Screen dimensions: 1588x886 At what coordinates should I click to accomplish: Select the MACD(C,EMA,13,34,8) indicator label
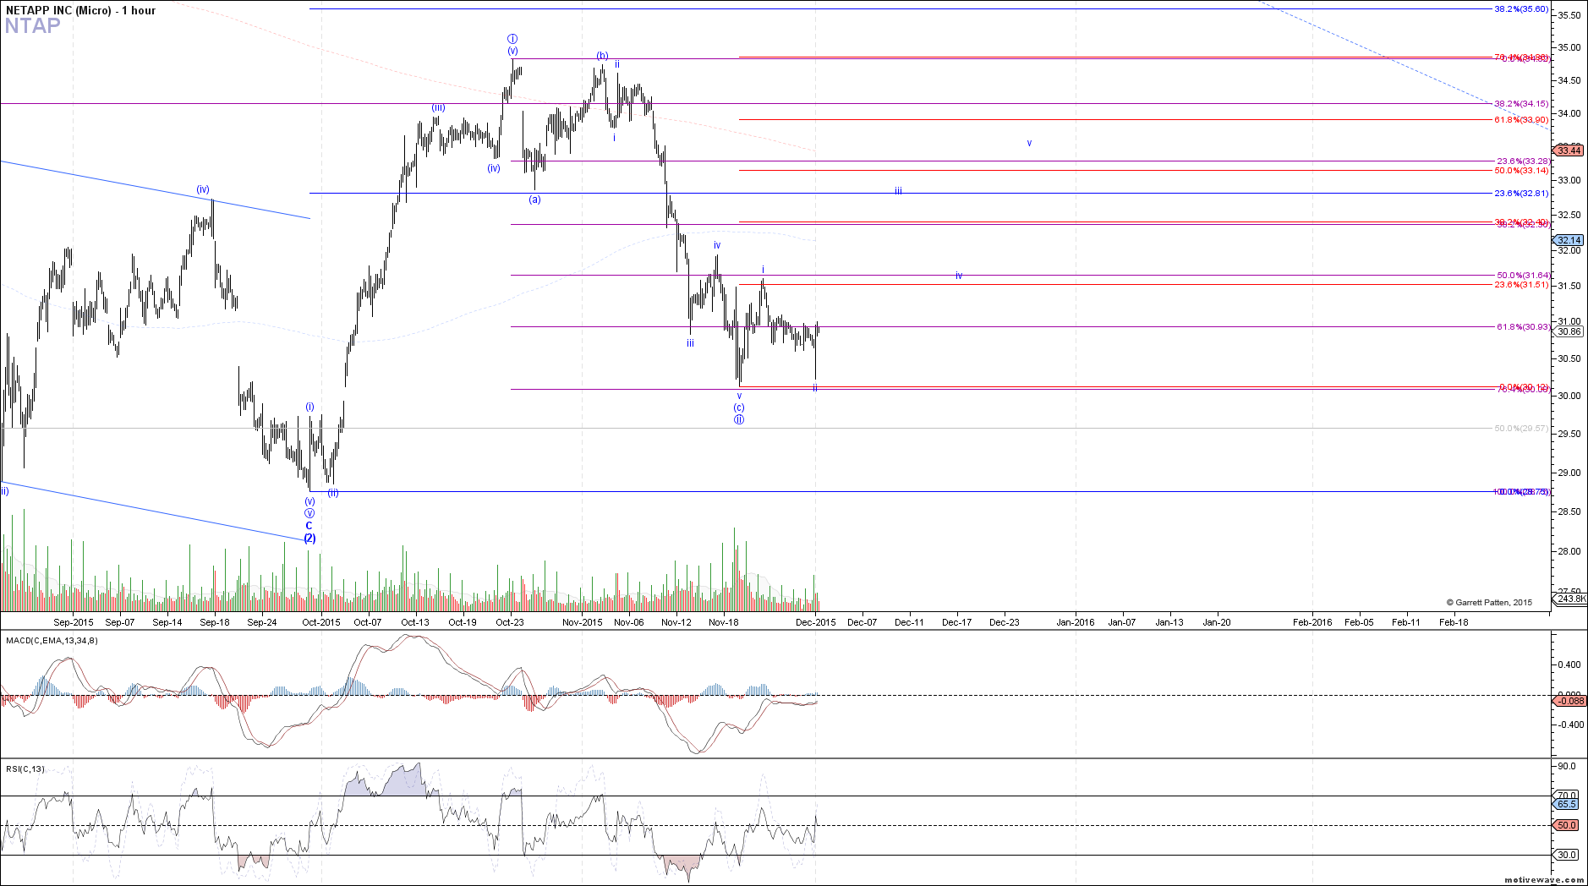(52, 640)
